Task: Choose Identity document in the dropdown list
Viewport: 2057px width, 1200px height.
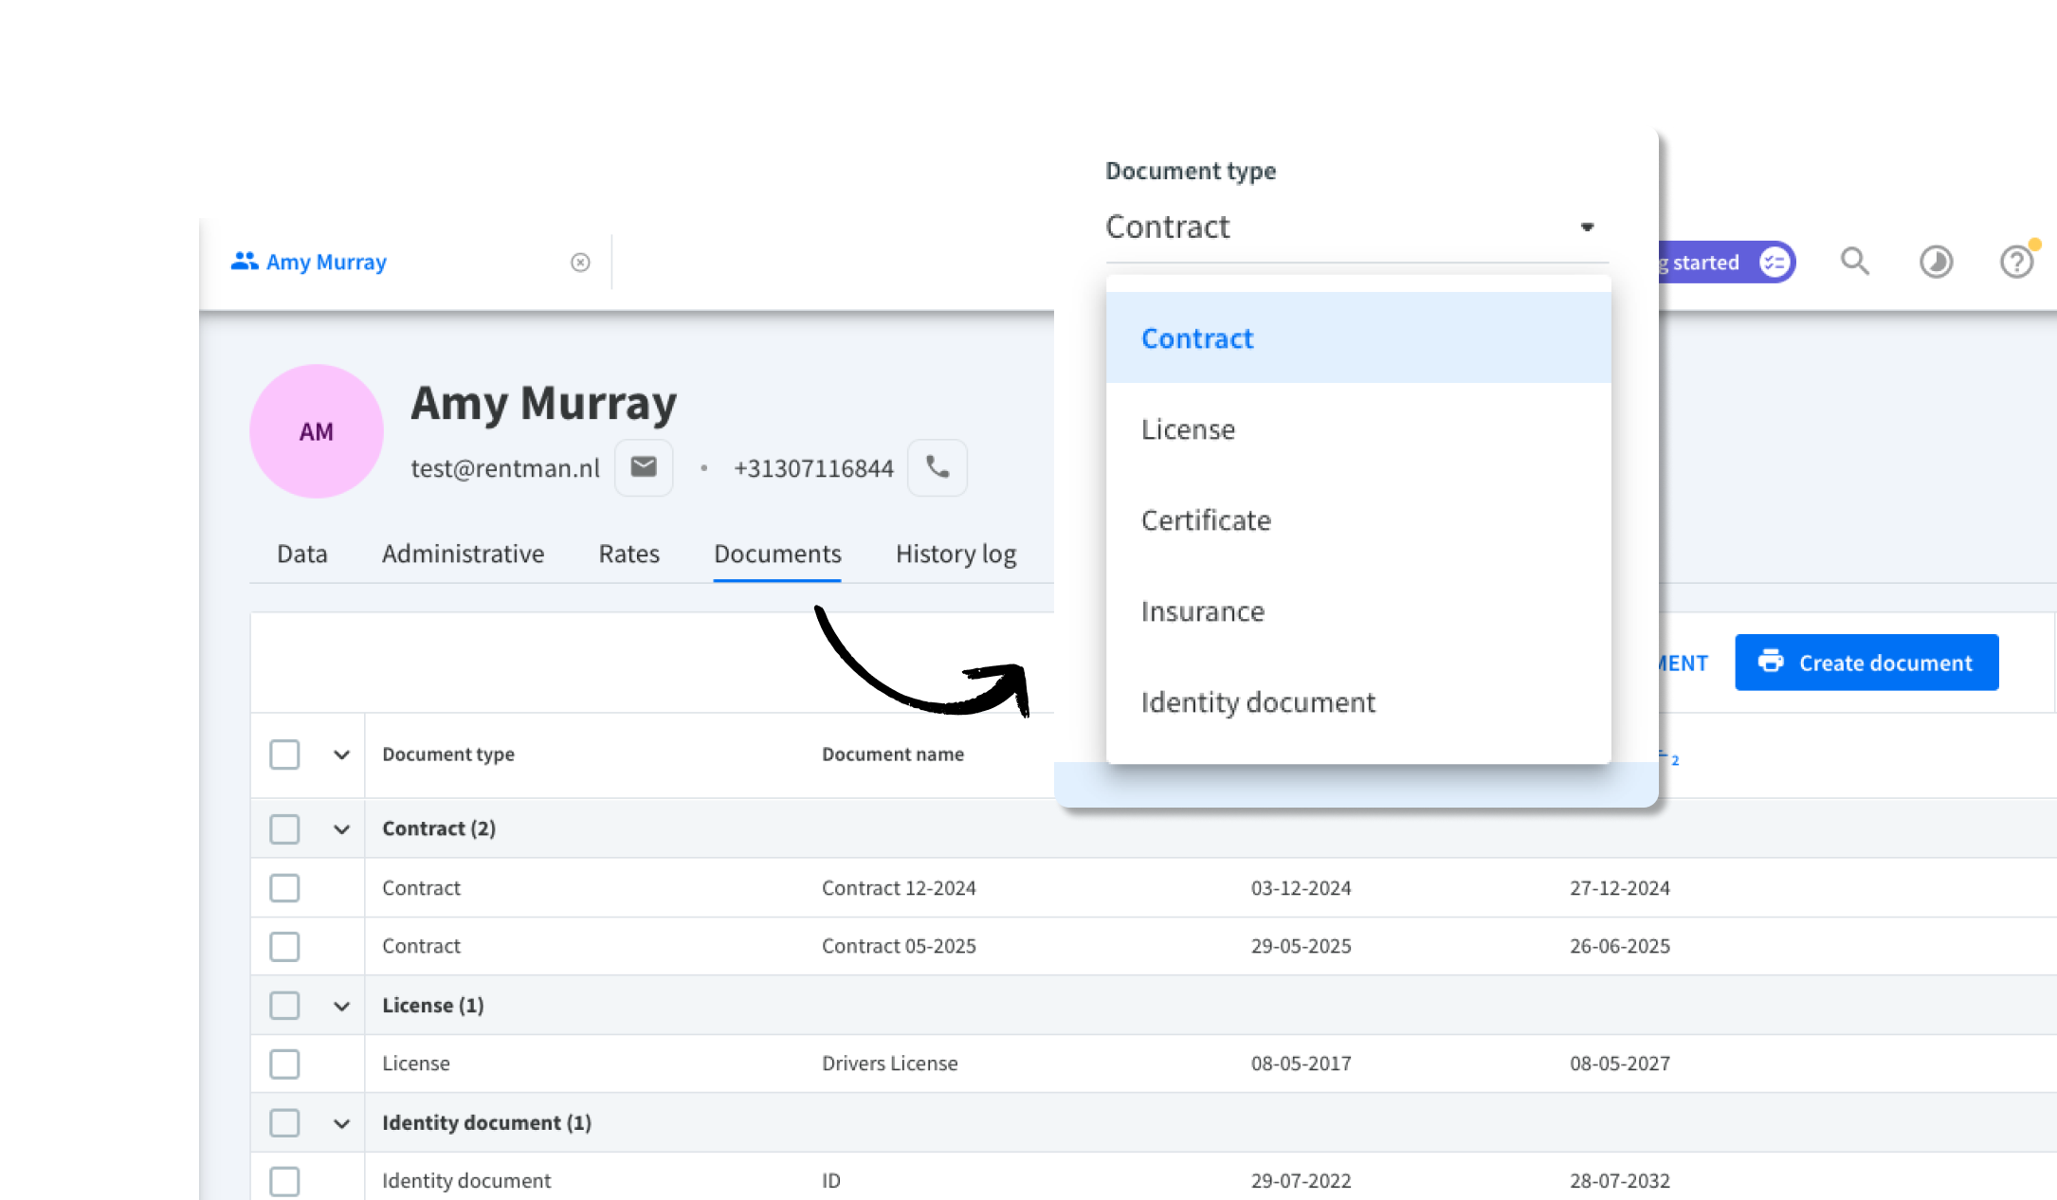Action: [1358, 701]
